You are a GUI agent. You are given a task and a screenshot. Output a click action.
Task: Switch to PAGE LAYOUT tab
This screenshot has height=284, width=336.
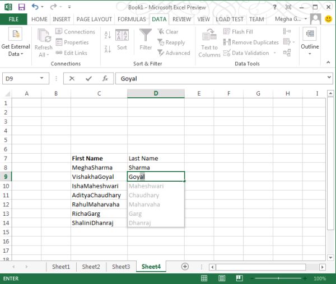pyautogui.click(x=94, y=19)
